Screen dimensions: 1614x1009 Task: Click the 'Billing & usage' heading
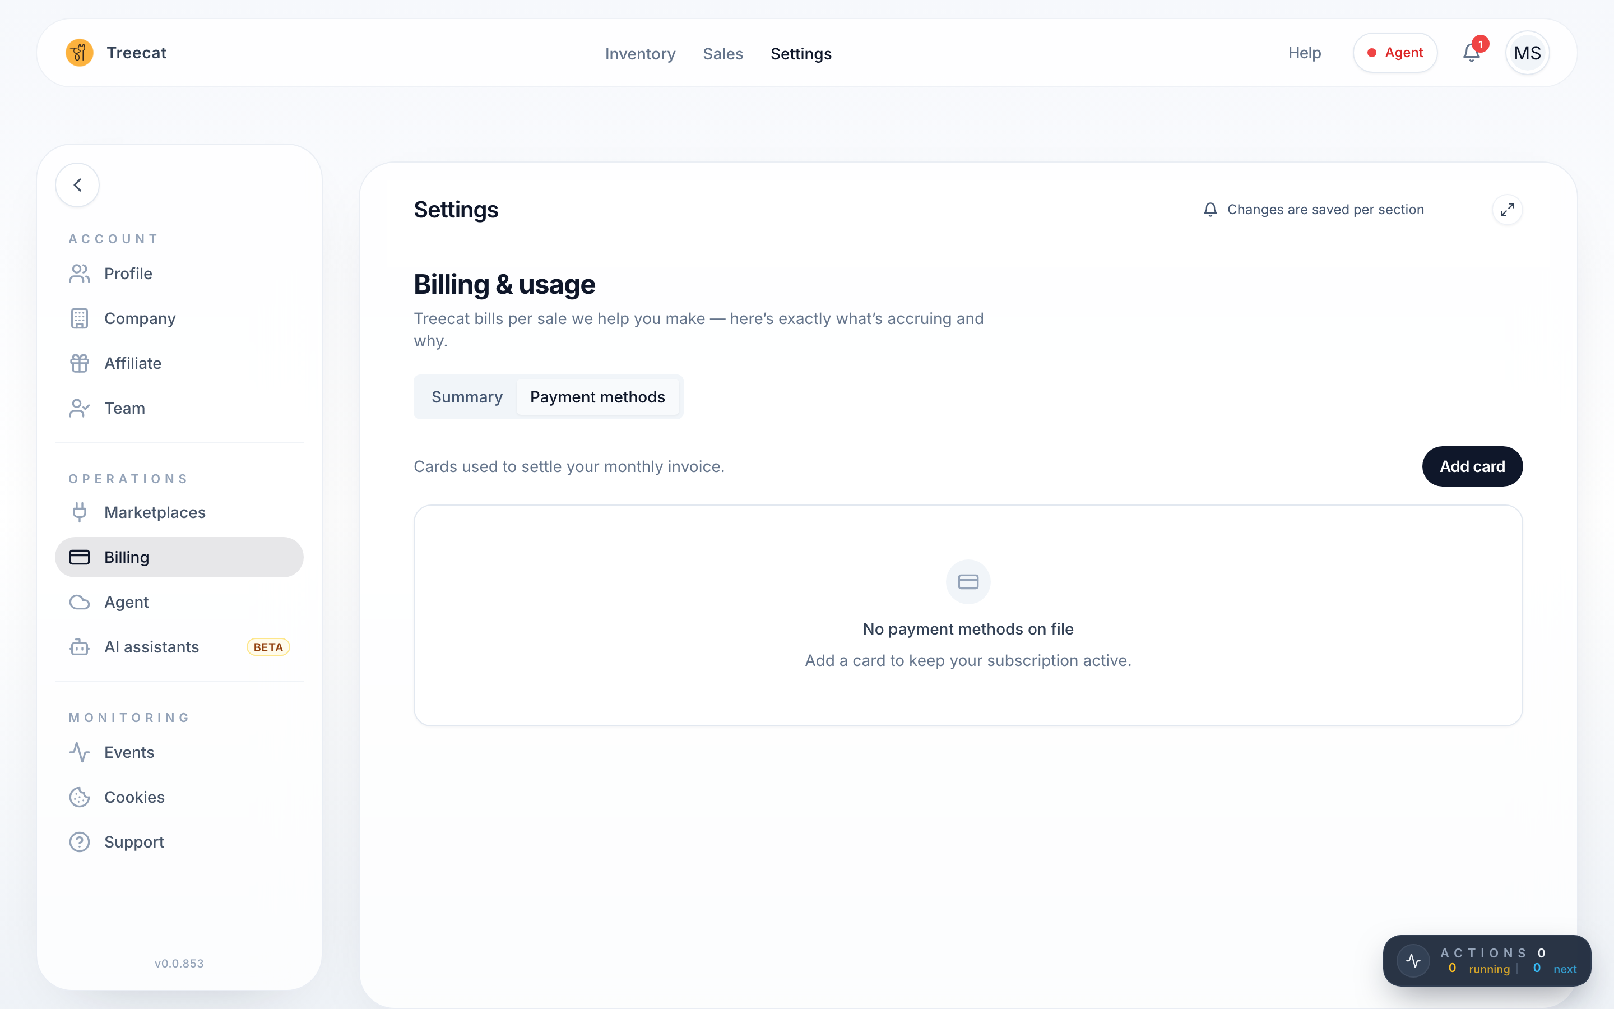click(504, 285)
